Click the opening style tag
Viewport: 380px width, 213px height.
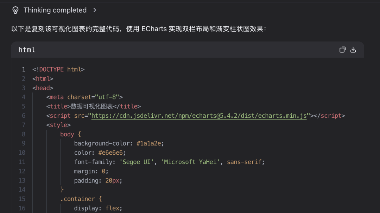click(x=58, y=125)
